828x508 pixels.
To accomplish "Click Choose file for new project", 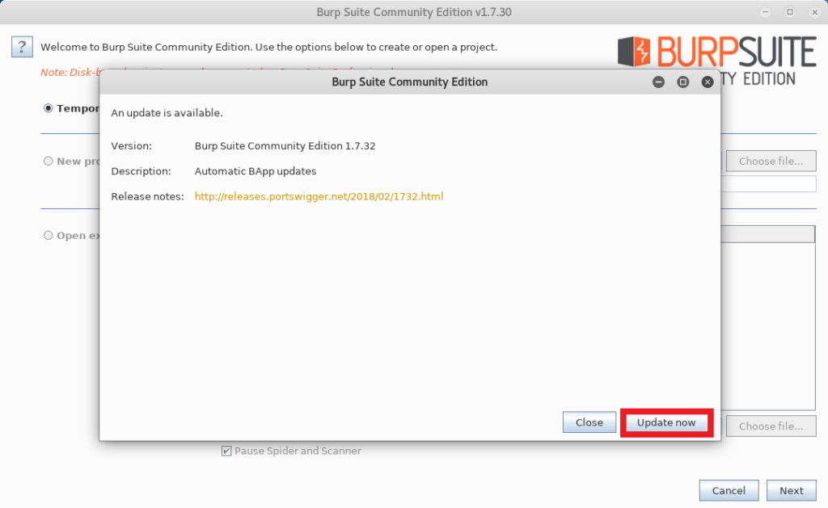I will click(x=771, y=161).
